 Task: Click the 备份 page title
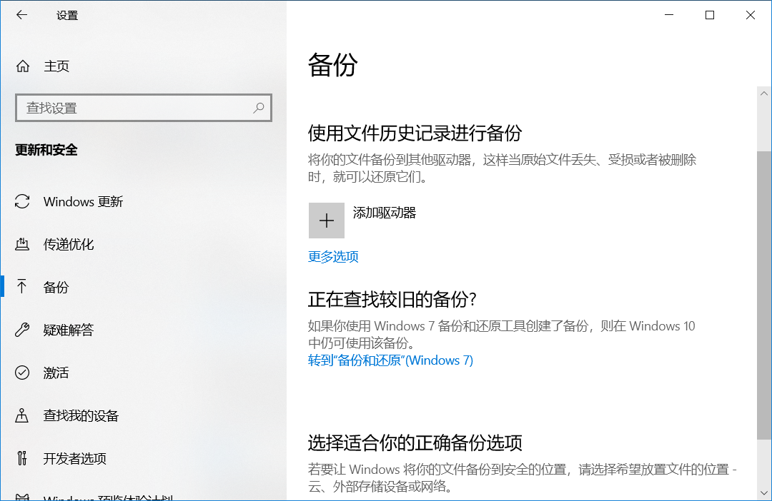pos(333,66)
